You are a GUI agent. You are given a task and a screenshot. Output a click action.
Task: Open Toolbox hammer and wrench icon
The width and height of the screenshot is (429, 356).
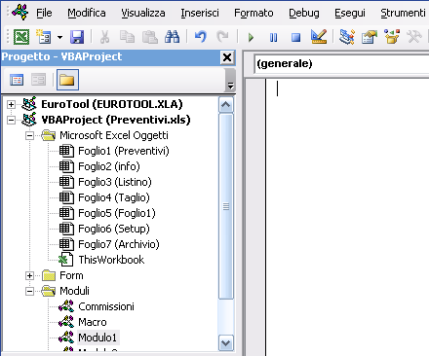click(414, 37)
